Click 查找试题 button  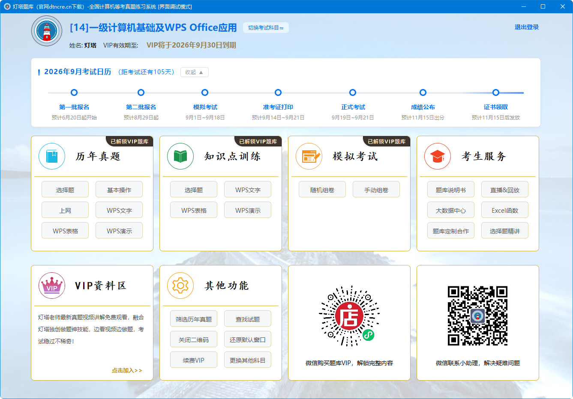[248, 319]
